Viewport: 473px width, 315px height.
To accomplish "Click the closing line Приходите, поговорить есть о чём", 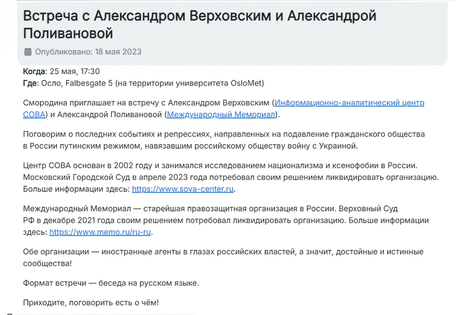I will [91, 303].
